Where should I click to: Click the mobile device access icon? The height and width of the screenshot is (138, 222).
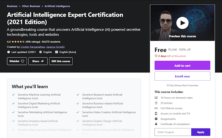[156, 113]
